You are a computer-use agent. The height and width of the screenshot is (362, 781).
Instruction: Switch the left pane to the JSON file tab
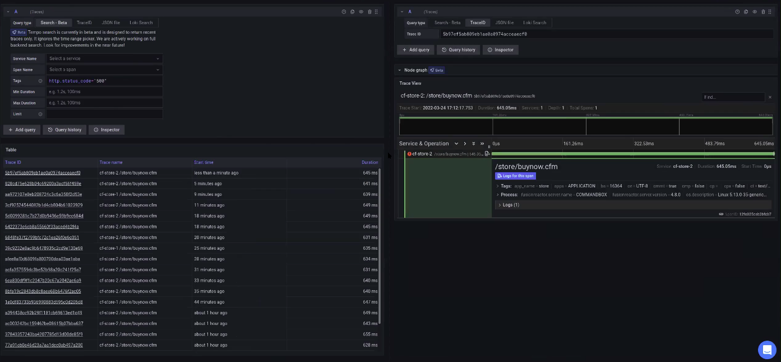111,22
